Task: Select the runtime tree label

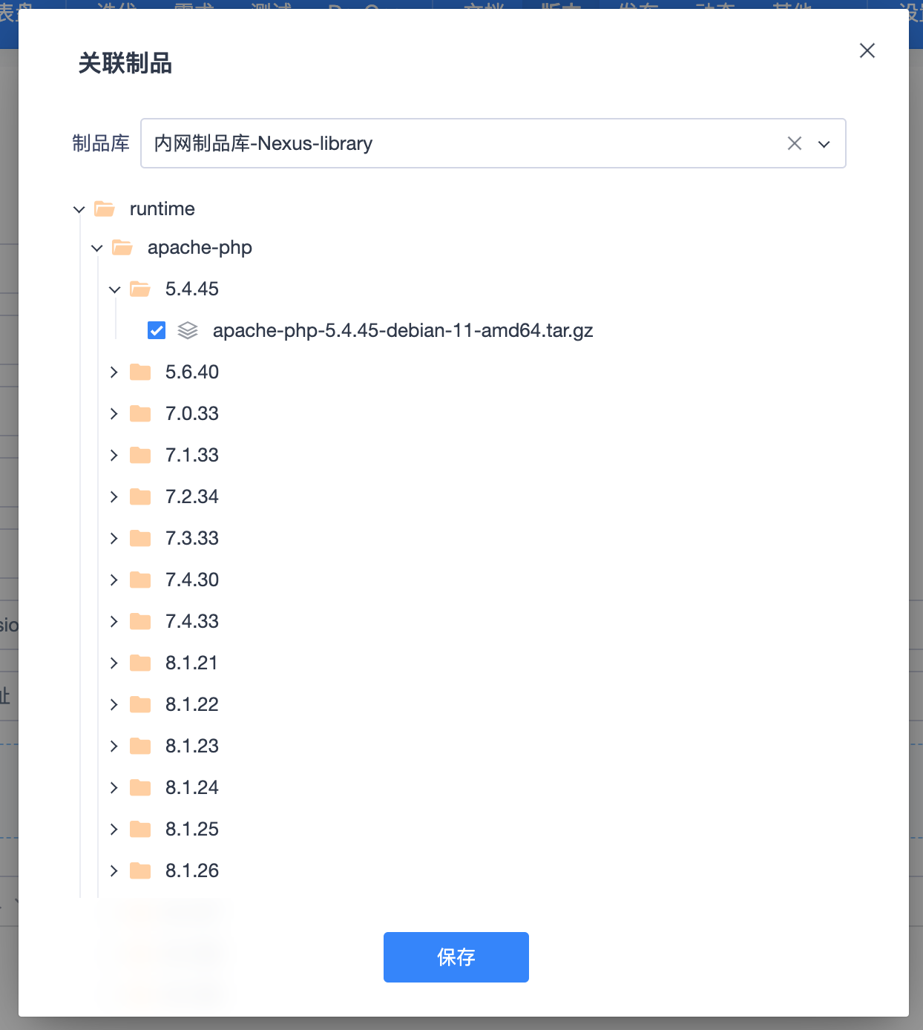Action: [x=162, y=209]
